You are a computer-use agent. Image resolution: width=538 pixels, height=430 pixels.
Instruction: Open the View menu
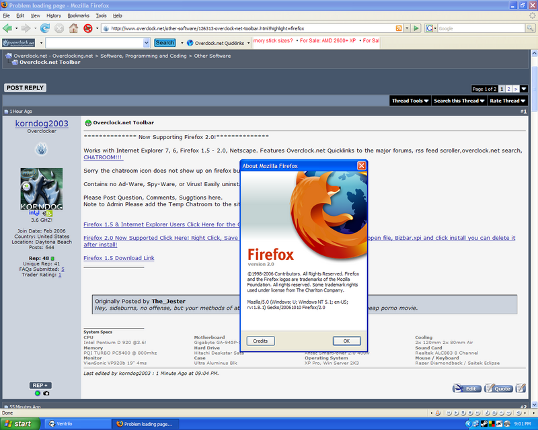point(36,15)
